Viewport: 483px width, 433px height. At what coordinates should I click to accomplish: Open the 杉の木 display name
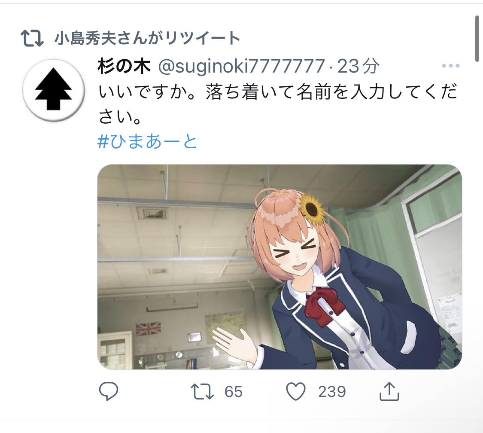click(124, 66)
